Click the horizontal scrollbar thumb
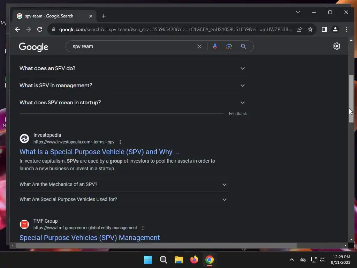Viewport: 357px width, 268px height. pos(156,245)
